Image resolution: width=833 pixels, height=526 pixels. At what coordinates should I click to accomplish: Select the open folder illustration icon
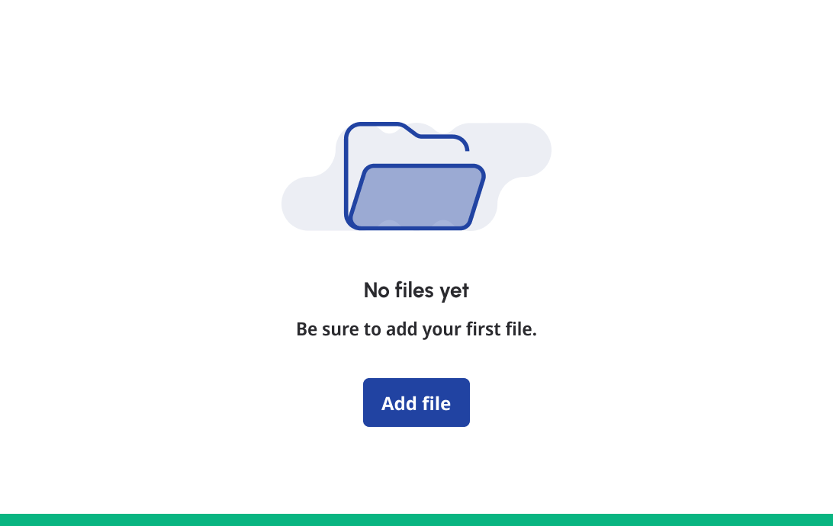point(415,176)
